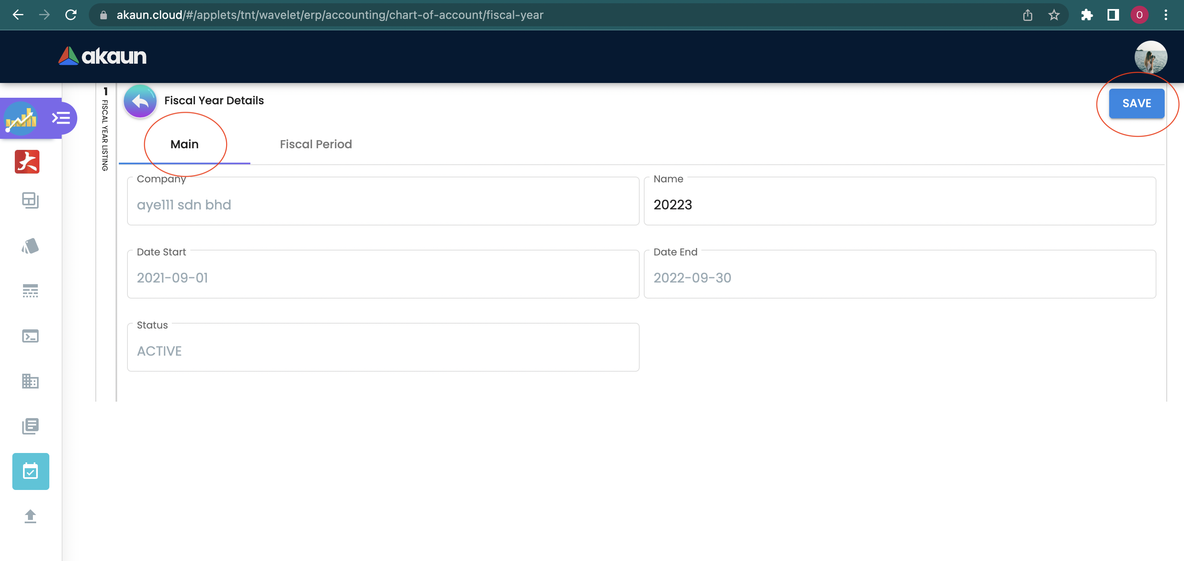Click the akaun logo in header

[102, 56]
